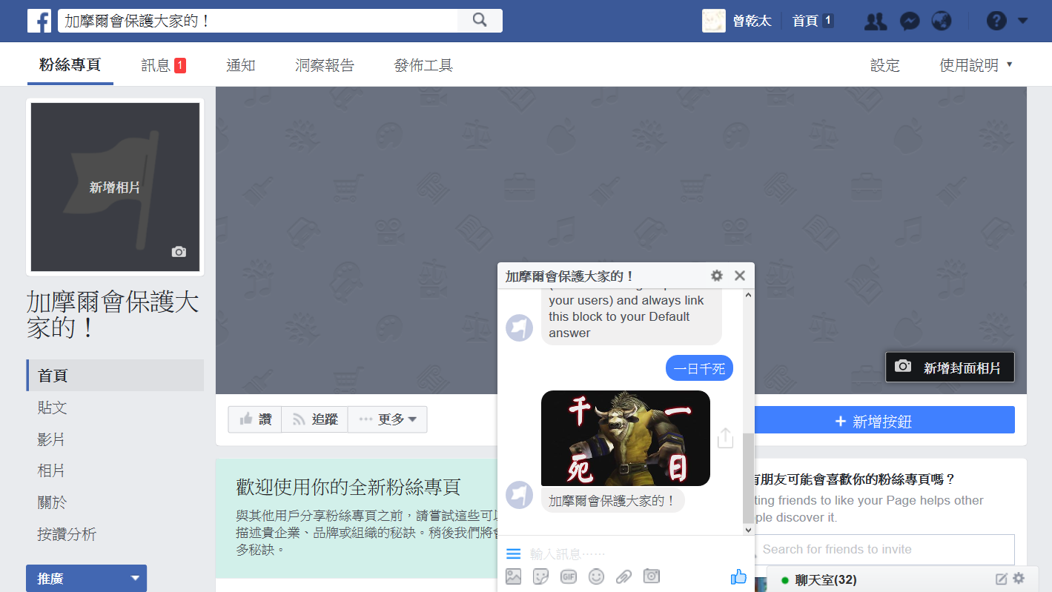Screen dimensions: 1052x592
Task: Switch to the 洞察報告 tab
Action: coord(325,65)
